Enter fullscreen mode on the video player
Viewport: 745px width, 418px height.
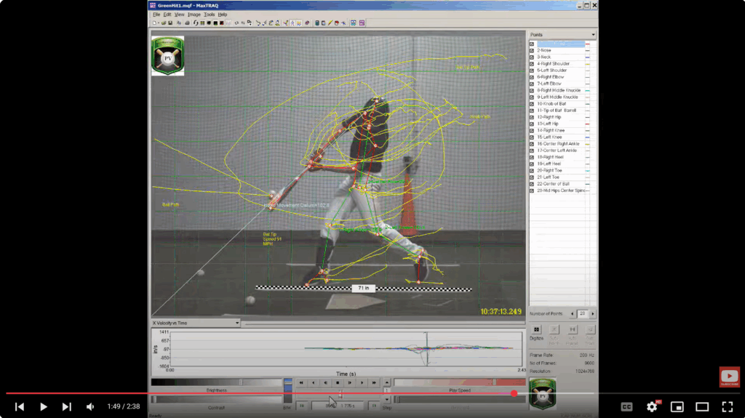(x=727, y=407)
